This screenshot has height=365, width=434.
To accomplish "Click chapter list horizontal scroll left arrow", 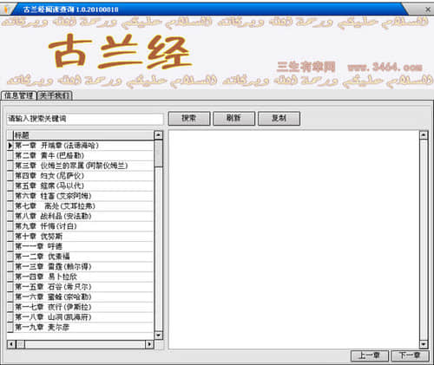I will [11, 344].
